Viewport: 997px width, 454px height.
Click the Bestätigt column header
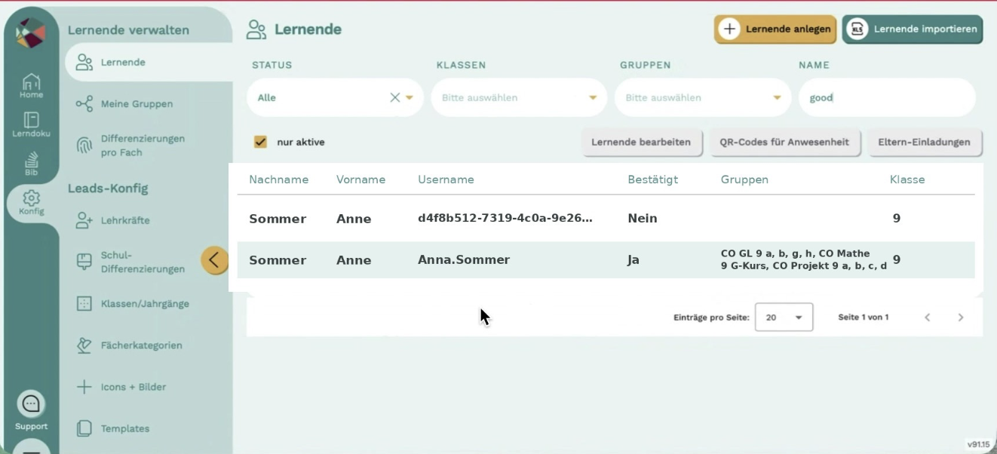(x=652, y=179)
